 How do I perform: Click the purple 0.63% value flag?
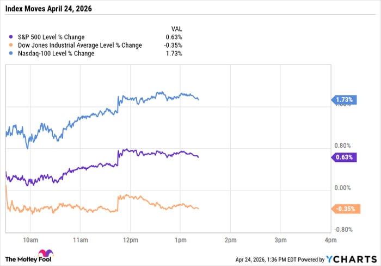(x=344, y=157)
